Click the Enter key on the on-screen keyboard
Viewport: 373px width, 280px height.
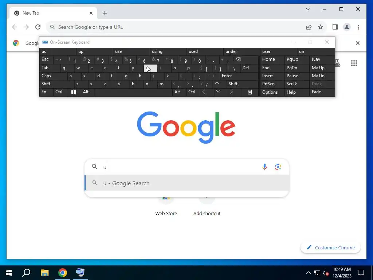[x=239, y=76]
